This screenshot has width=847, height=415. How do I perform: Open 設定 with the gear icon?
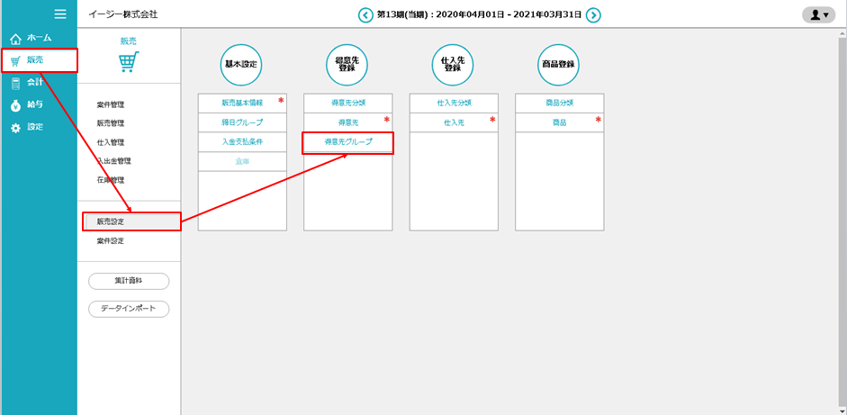[34, 127]
